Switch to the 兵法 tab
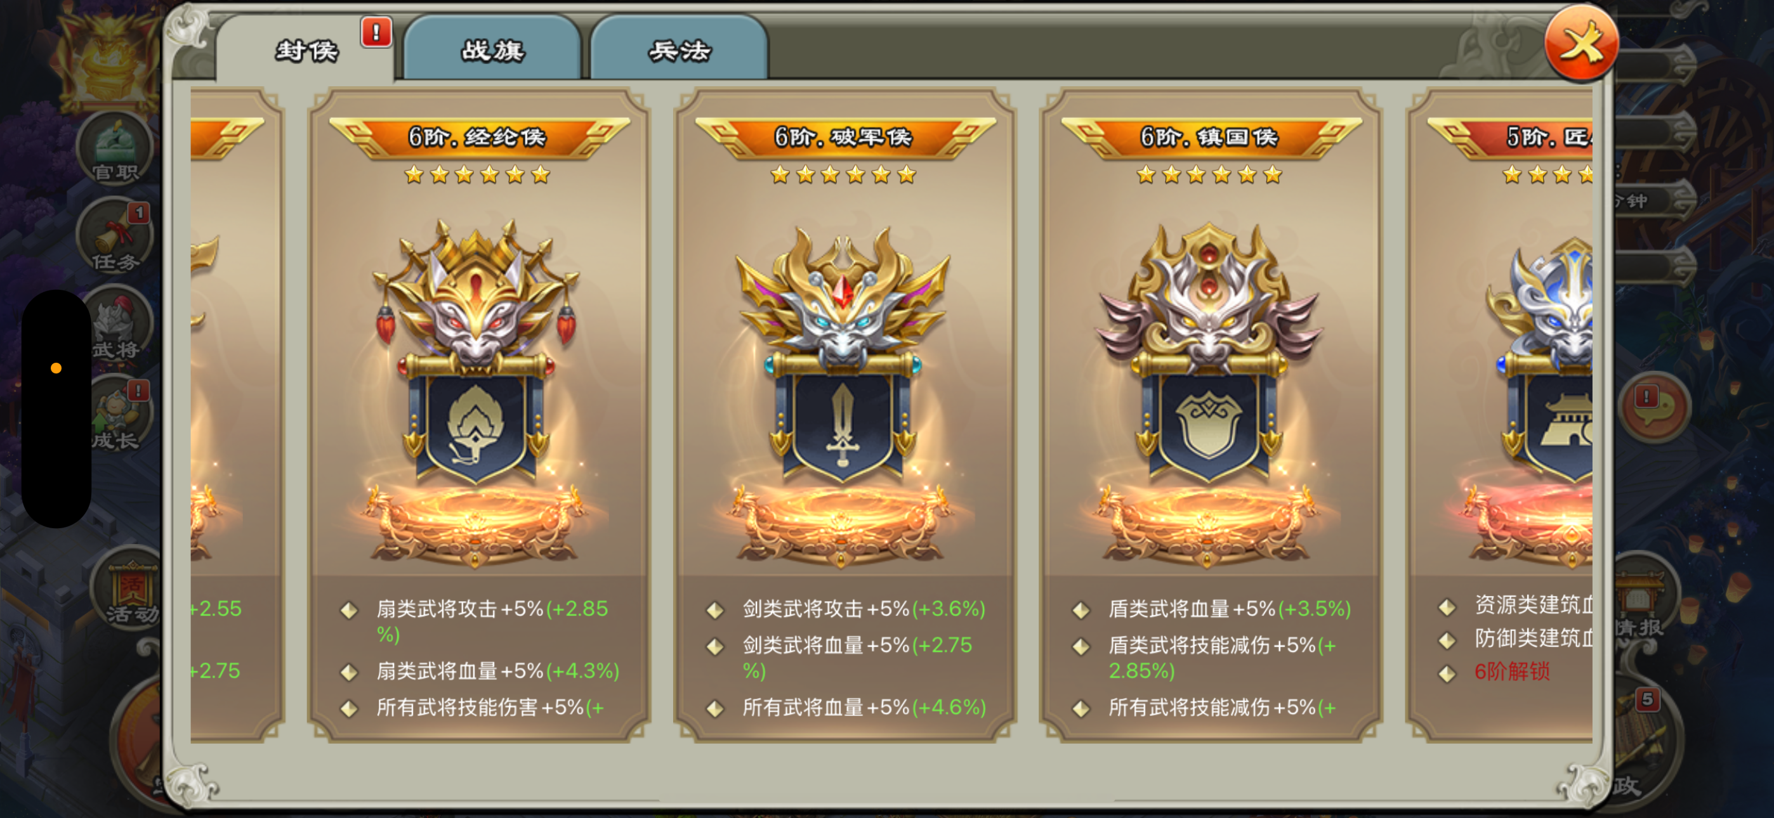Image resolution: width=1774 pixels, height=818 pixels. (x=679, y=49)
